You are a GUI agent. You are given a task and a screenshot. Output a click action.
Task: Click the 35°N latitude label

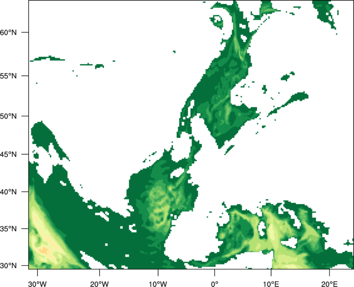coord(8,229)
